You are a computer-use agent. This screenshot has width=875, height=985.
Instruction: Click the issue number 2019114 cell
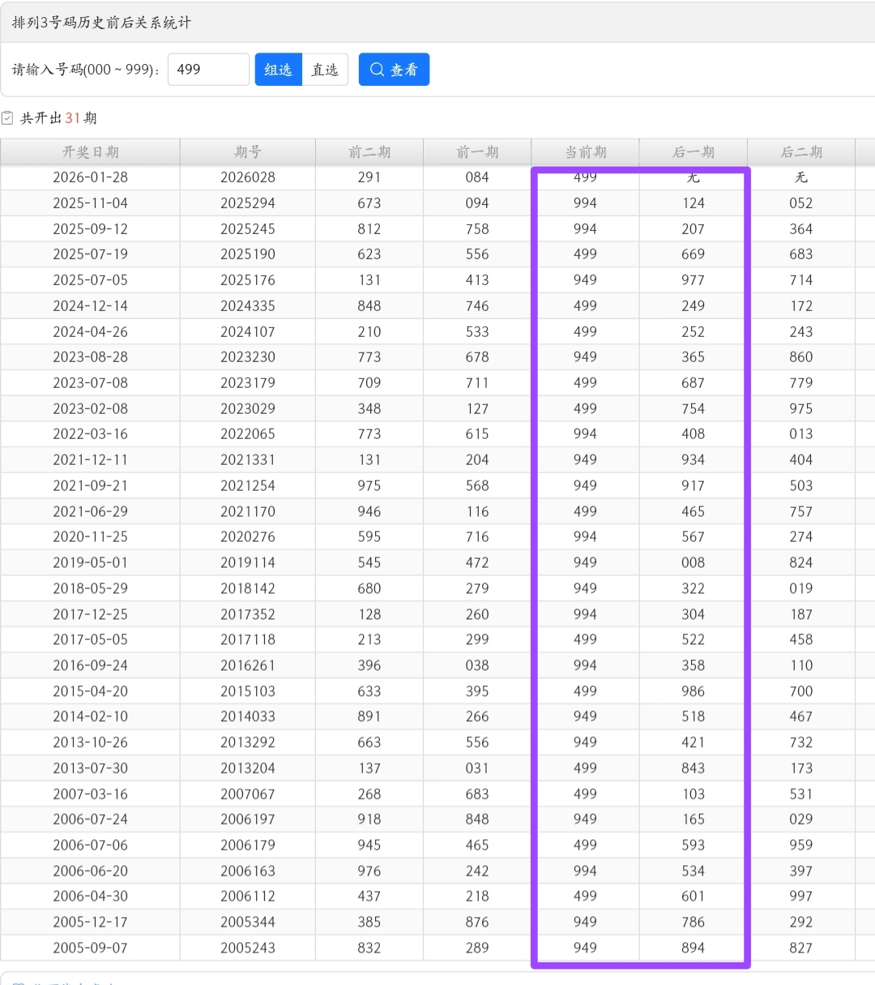click(x=247, y=563)
